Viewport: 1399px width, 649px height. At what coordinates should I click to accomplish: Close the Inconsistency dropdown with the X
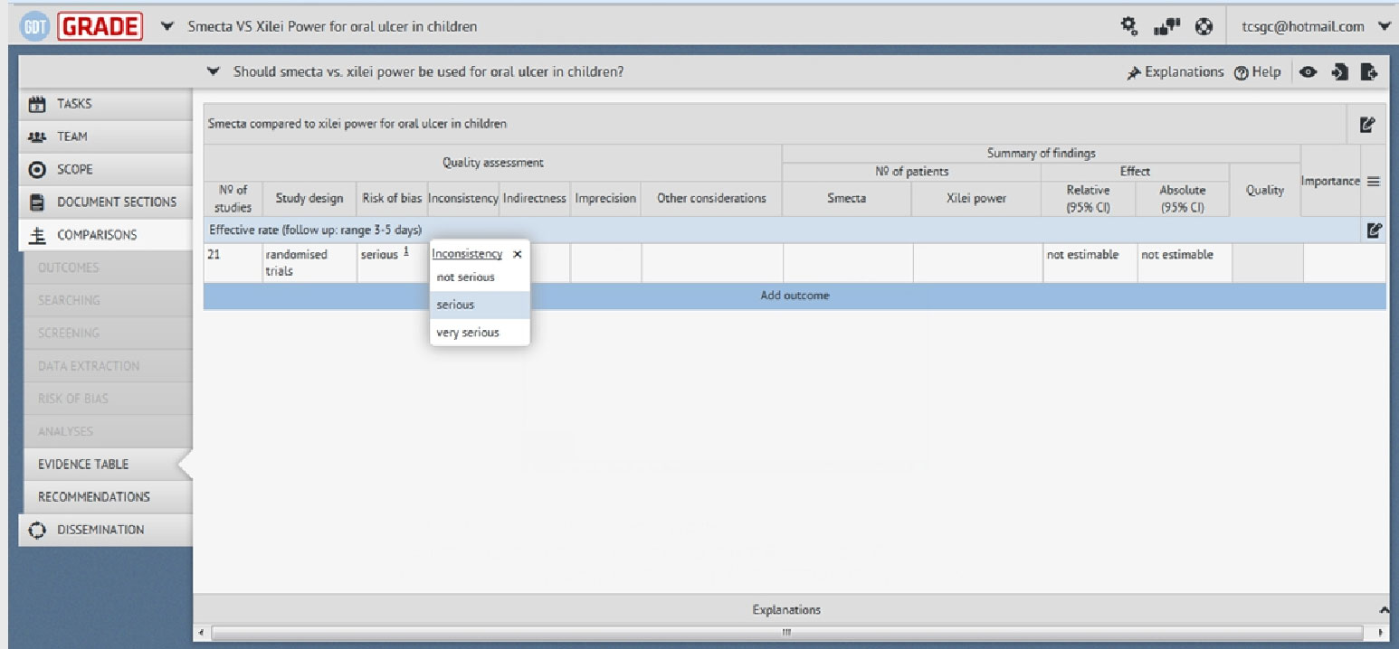518,255
